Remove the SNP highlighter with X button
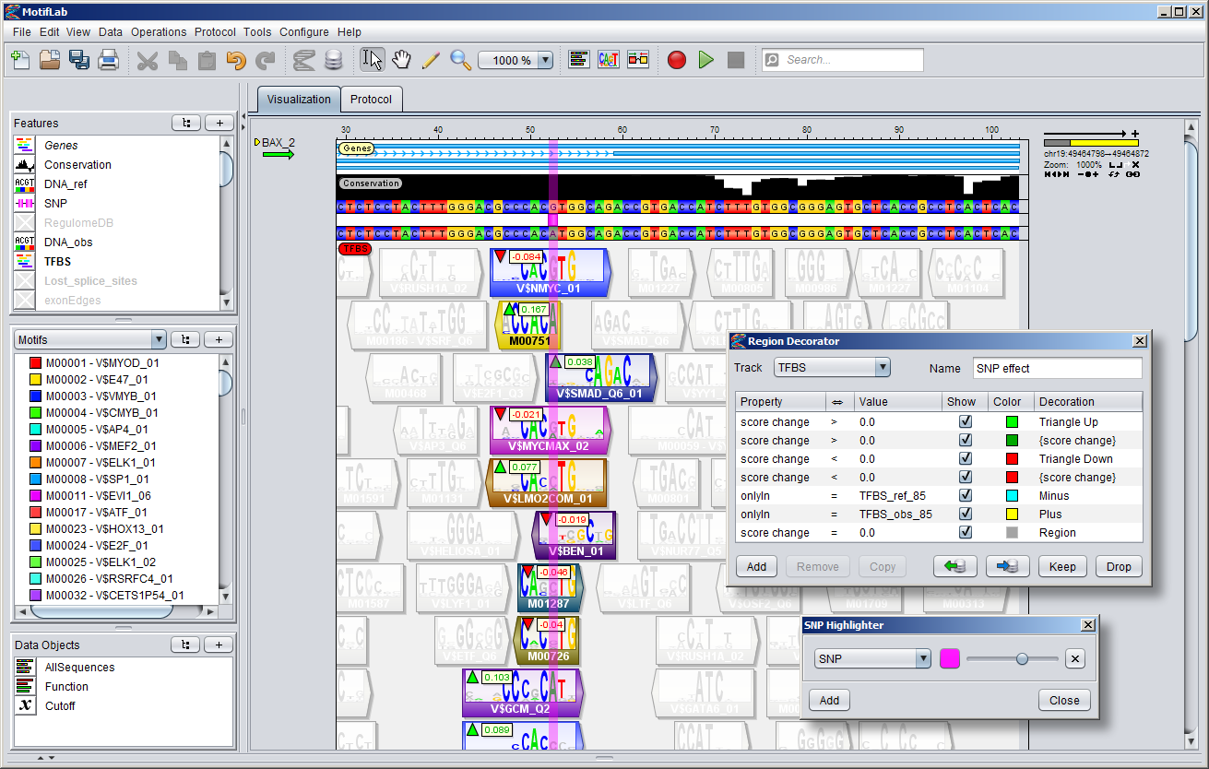 1074,658
